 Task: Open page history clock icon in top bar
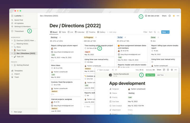pos(169,16)
